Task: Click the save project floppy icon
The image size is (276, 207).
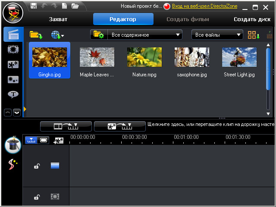Action: tap(34, 6)
